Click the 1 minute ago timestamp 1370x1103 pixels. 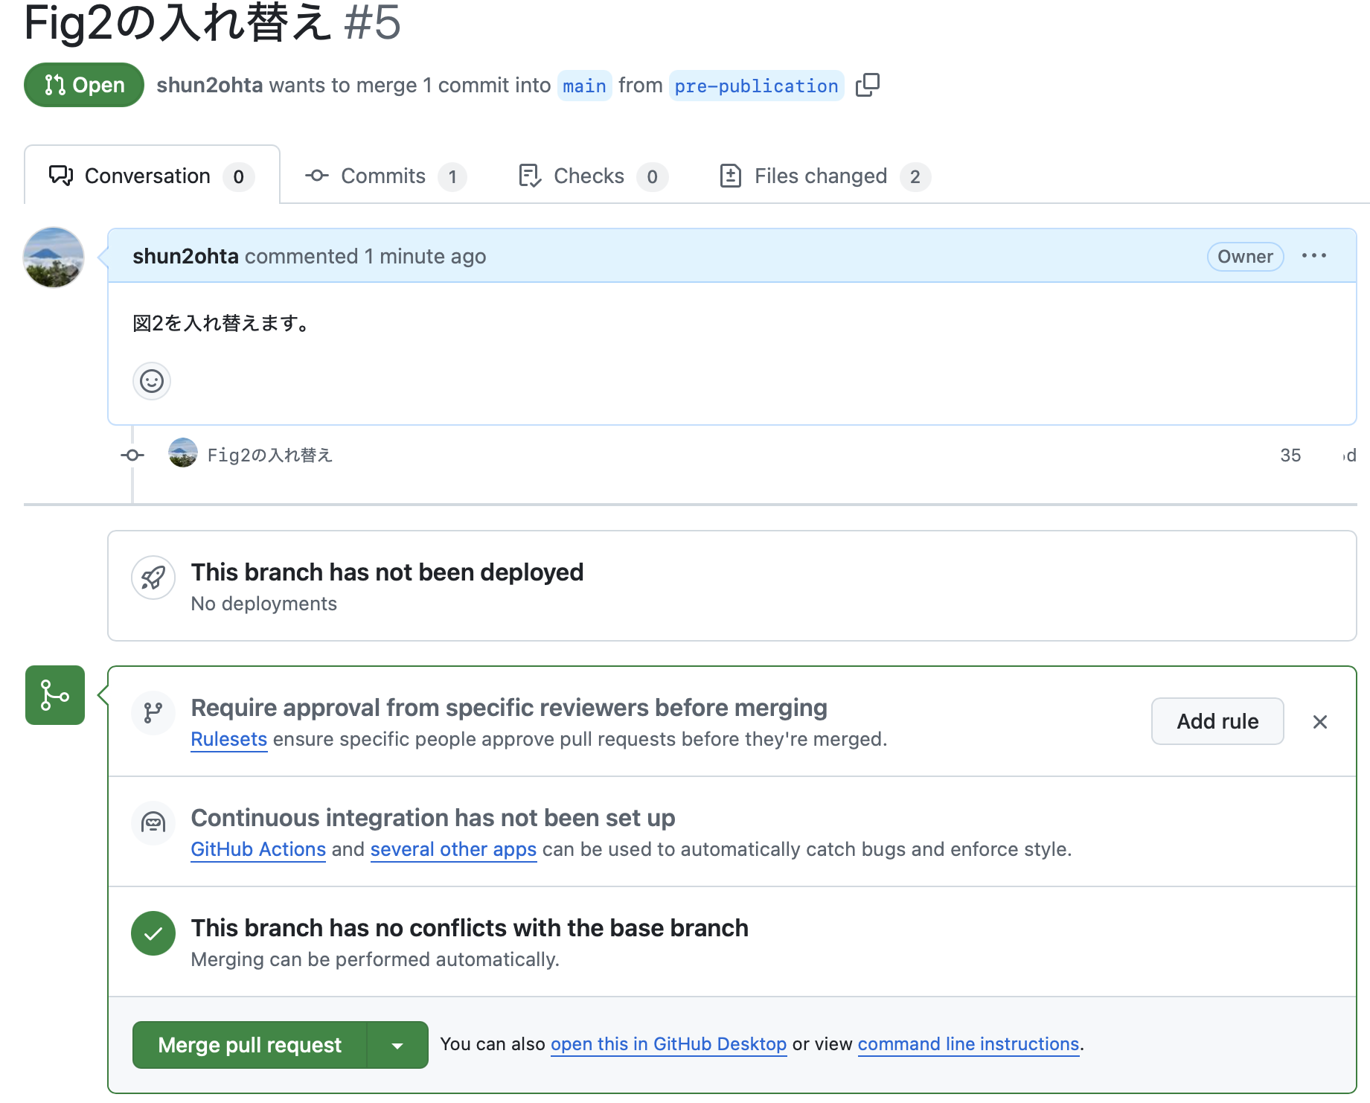425,256
